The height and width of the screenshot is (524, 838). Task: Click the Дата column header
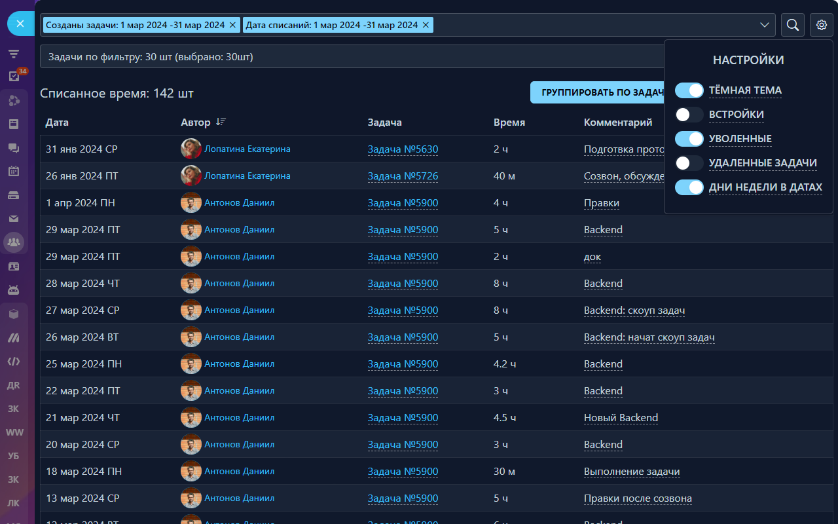point(57,122)
